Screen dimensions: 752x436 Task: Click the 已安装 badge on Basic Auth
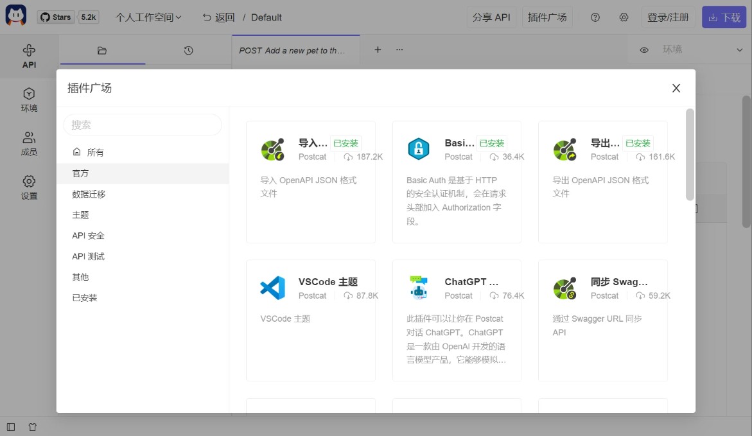[491, 143]
